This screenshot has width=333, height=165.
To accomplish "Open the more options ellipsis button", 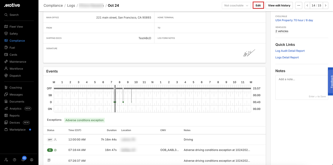I will tap(299, 5).
